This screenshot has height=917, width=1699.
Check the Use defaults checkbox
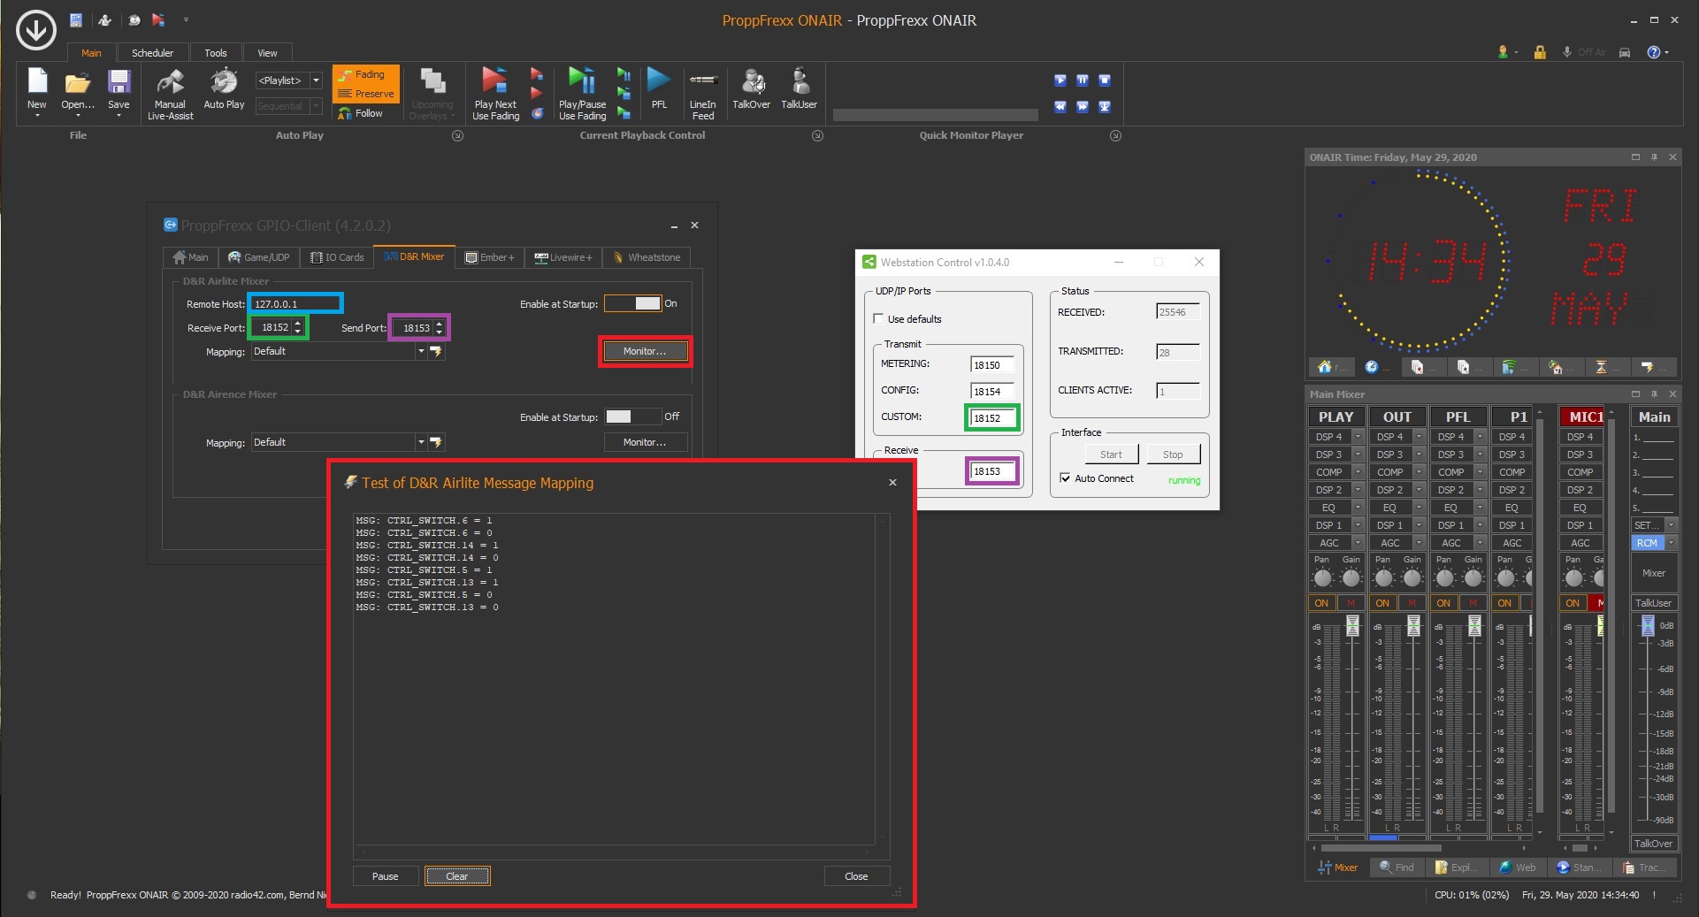[x=878, y=318]
